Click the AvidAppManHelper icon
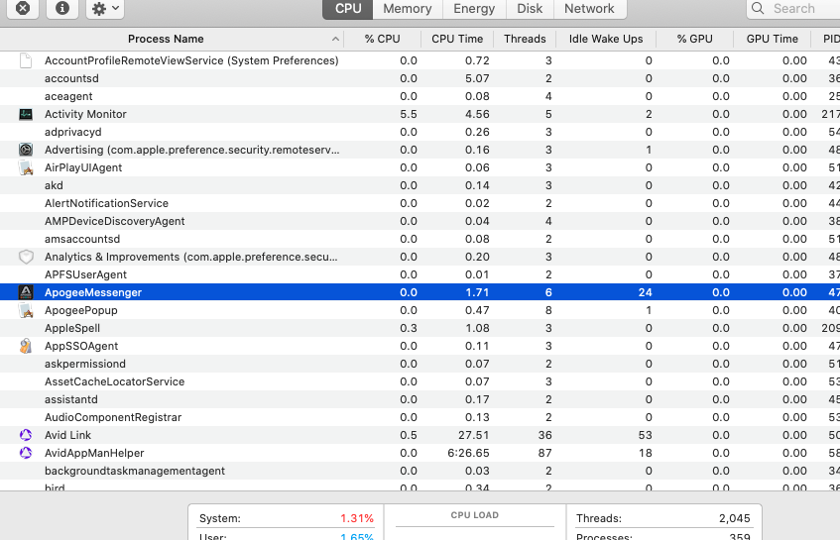This screenshot has height=540, width=840. point(26,453)
